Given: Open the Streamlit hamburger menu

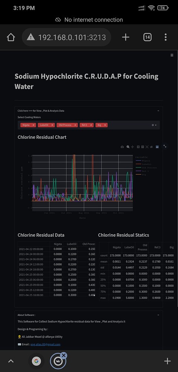Looking at the screenshot, I should [x=172, y=55].
